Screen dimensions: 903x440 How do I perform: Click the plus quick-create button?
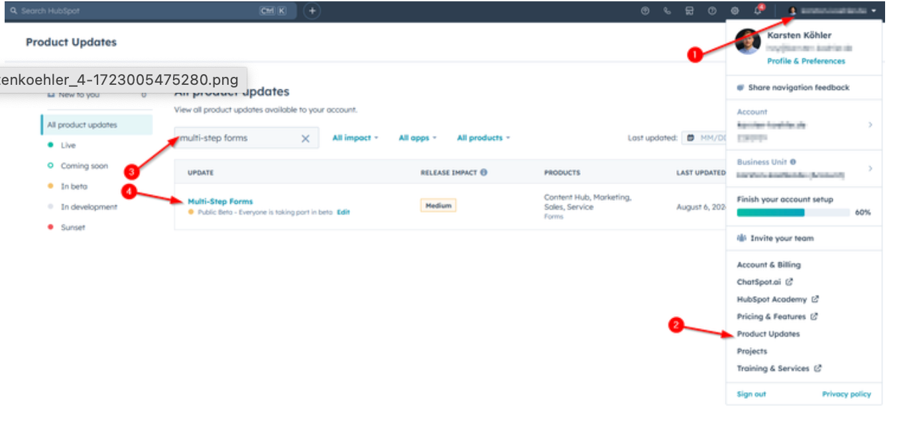click(312, 11)
